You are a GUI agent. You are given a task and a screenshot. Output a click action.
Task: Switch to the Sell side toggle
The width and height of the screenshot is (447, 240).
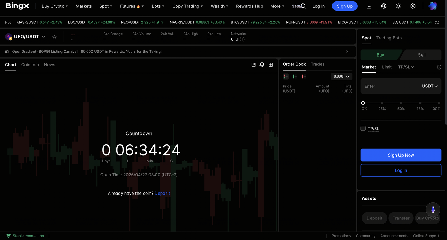tap(422, 55)
